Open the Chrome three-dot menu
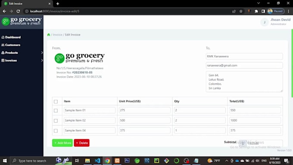The width and height of the screenshot is (293, 165). (289, 11)
